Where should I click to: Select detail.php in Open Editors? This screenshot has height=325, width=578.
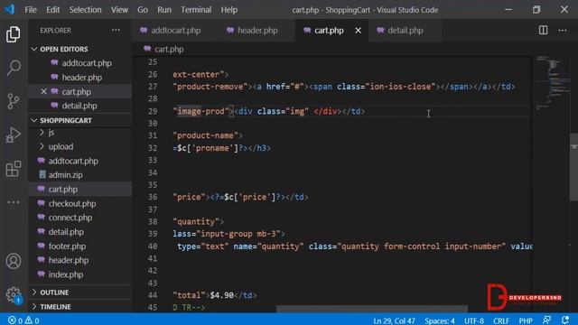tap(79, 106)
